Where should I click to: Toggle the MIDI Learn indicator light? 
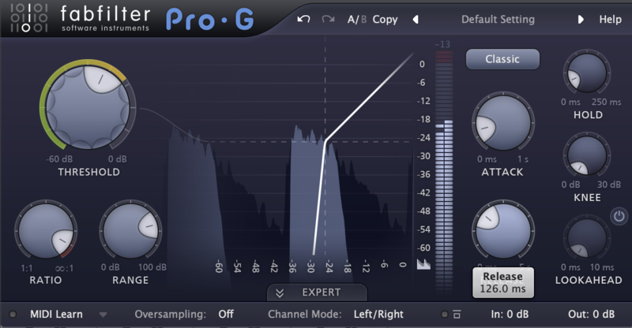click(x=13, y=315)
